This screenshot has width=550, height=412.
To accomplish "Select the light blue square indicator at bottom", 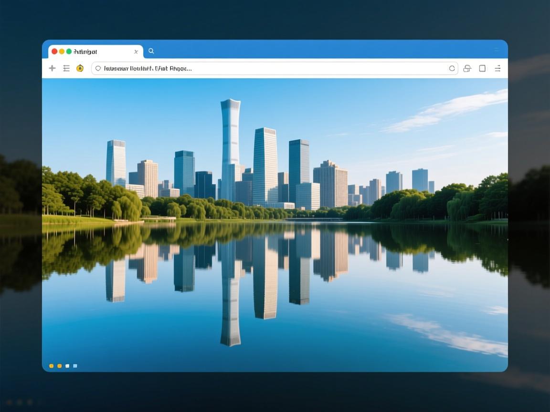I will pyautogui.click(x=75, y=366).
